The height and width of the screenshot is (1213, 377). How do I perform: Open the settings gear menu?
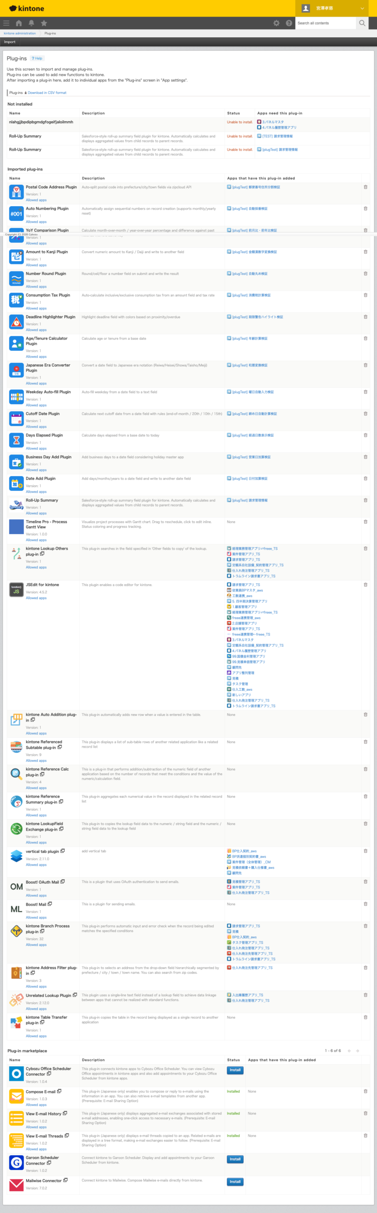pyautogui.click(x=276, y=23)
